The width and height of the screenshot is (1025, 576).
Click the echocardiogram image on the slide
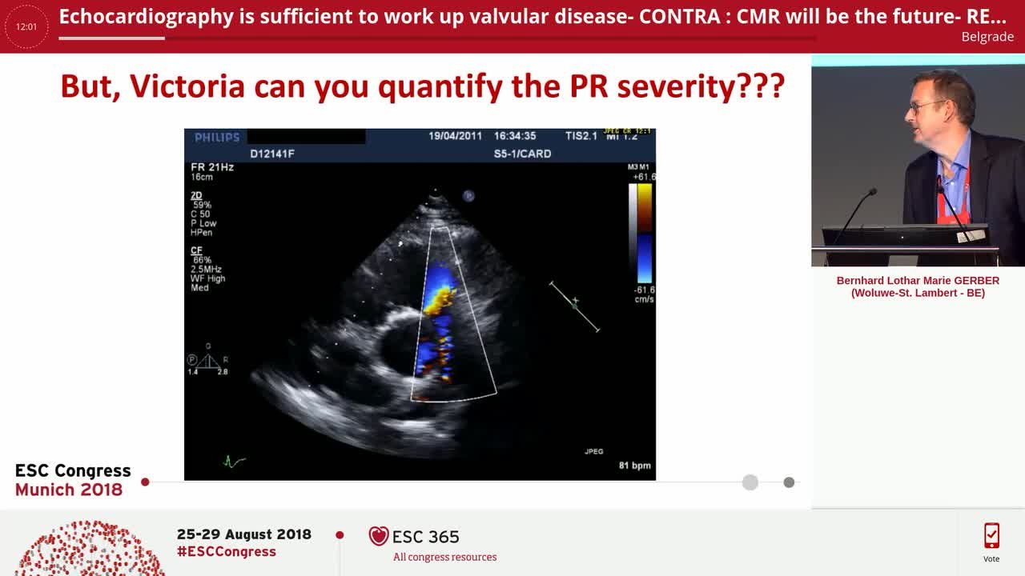tap(420, 304)
